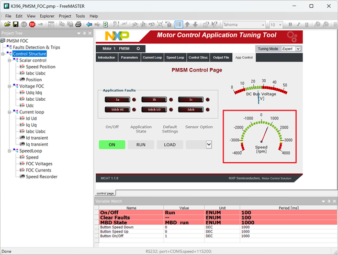
Task: Collapse the SpeedLoop tree node
Action: pyautogui.click(x=9, y=151)
